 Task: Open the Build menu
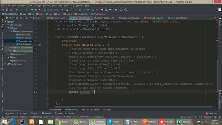(54, 6)
